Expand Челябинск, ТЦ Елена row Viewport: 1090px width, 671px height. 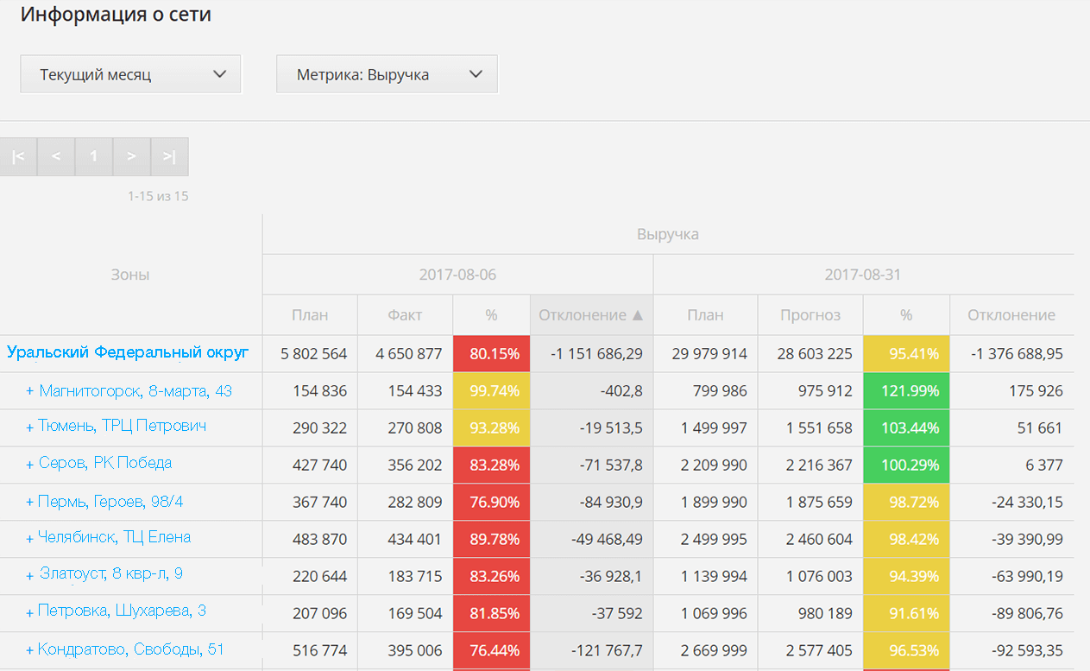click(x=29, y=537)
